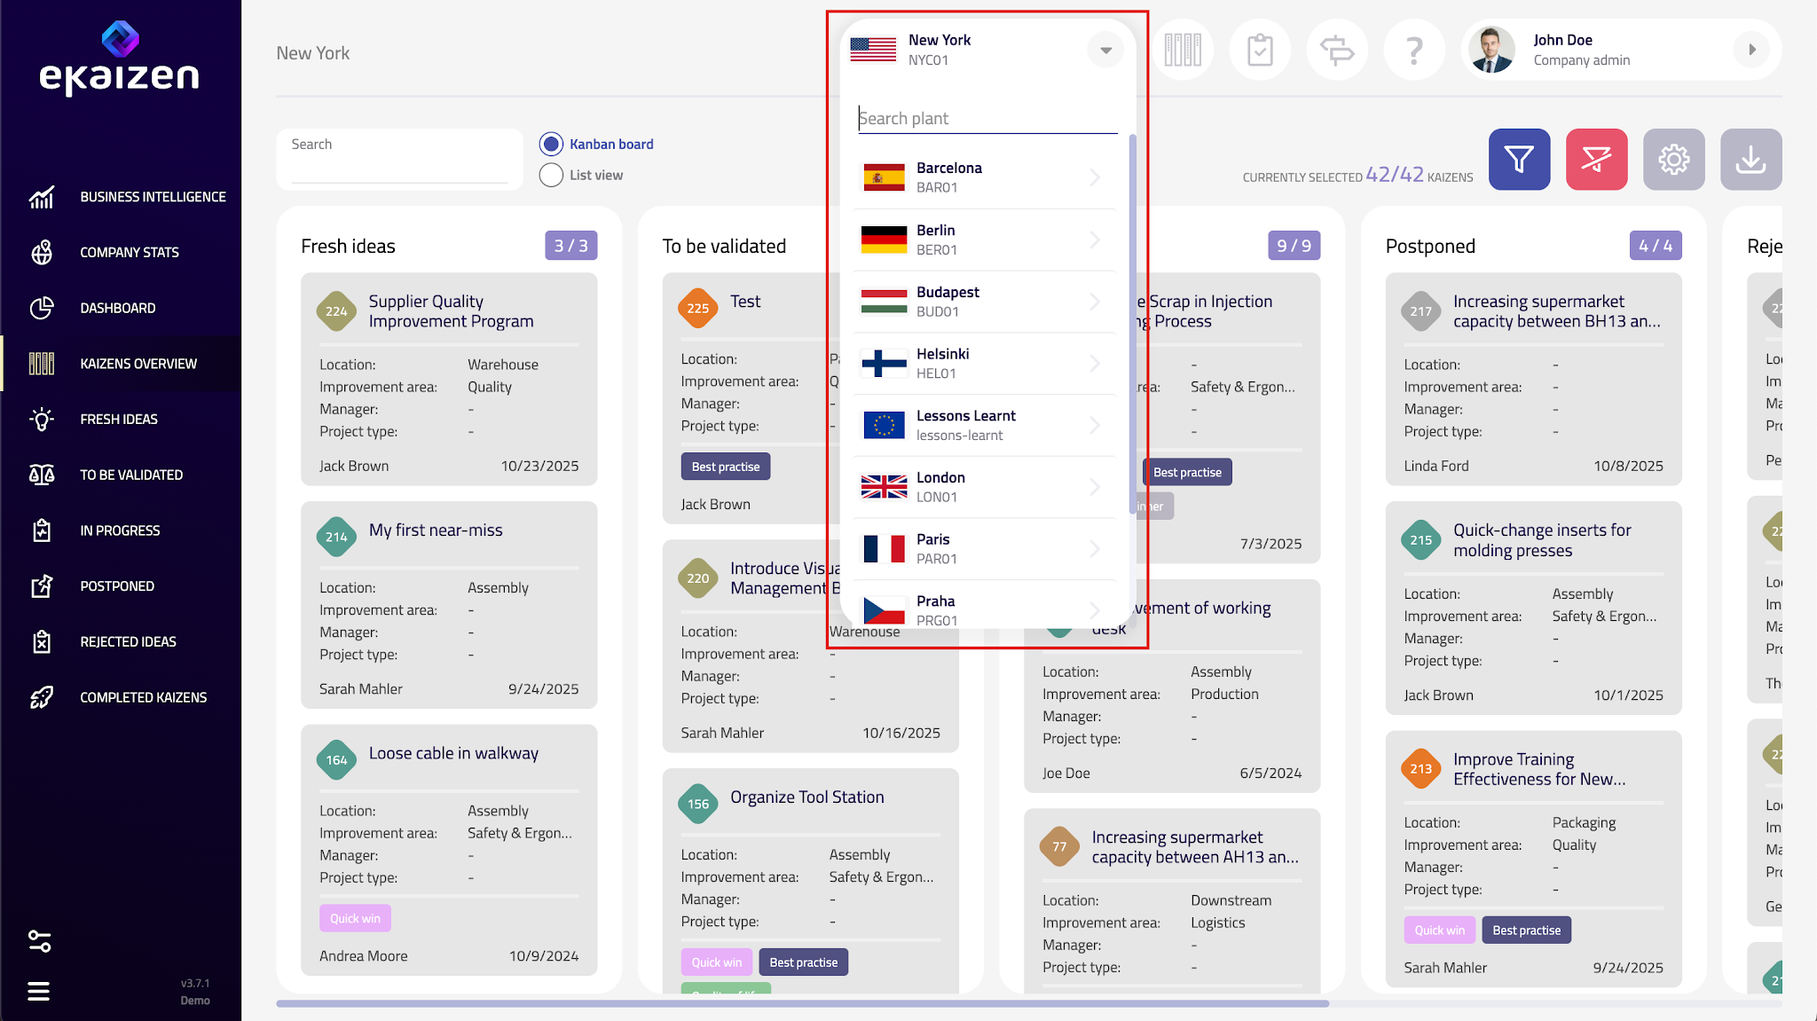Viewport: 1817px width, 1021px height.
Task: Click the red clear-filters icon
Action: [x=1596, y=160]
